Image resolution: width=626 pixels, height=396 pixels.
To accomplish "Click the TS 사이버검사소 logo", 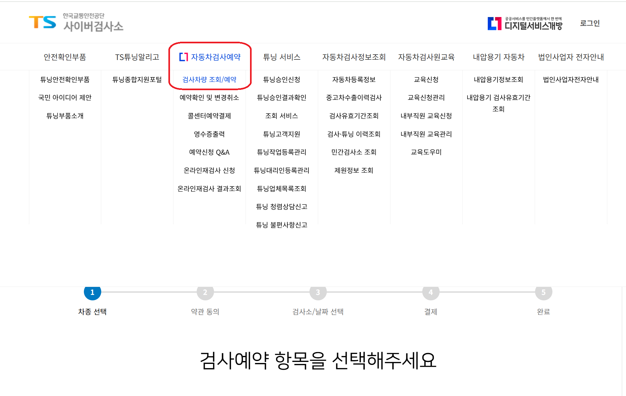I will [76, 22].
